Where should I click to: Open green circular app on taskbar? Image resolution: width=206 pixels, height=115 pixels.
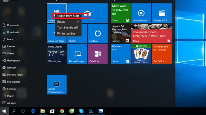[71, 111]
